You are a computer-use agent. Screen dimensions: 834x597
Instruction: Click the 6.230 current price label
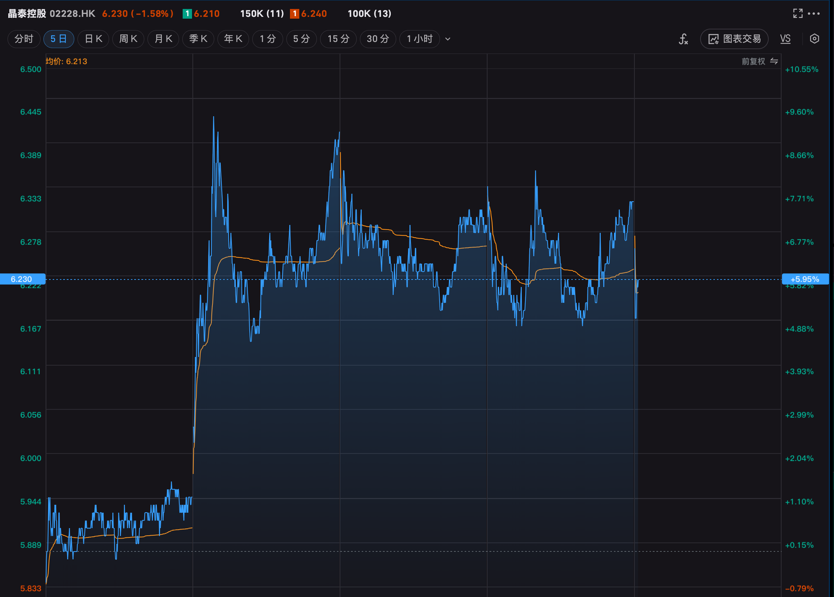click(x=21, y=279)
